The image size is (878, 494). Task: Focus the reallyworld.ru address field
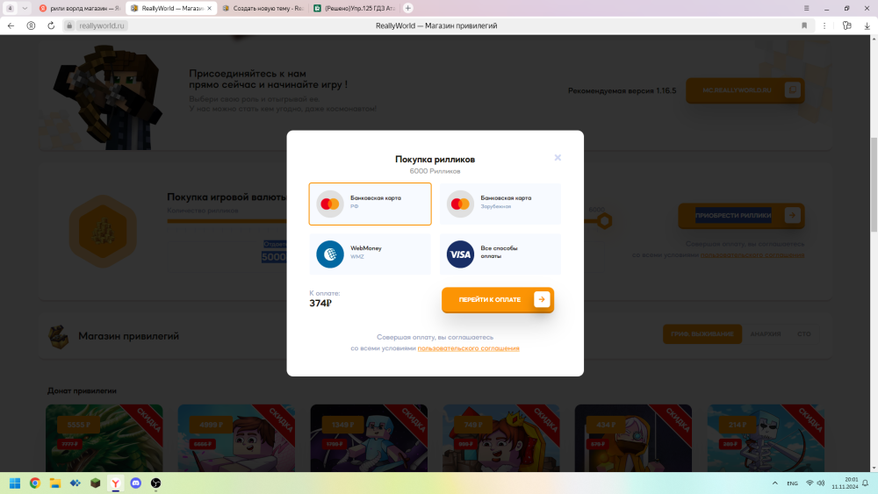point(102,25)
